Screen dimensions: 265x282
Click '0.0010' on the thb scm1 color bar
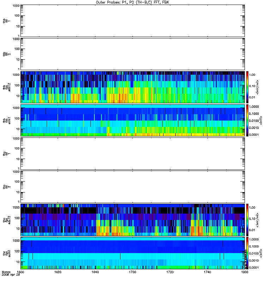point(254,128)
